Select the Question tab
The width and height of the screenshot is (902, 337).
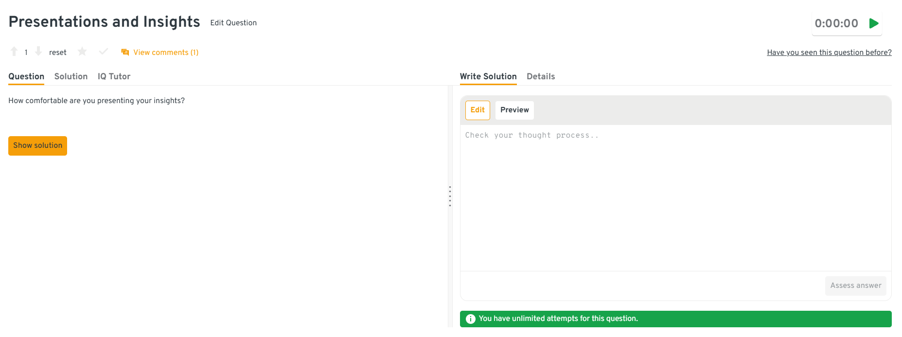[26, 76]
